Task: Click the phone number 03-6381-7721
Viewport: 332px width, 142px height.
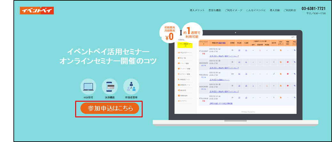Action: tap(313, 8)
